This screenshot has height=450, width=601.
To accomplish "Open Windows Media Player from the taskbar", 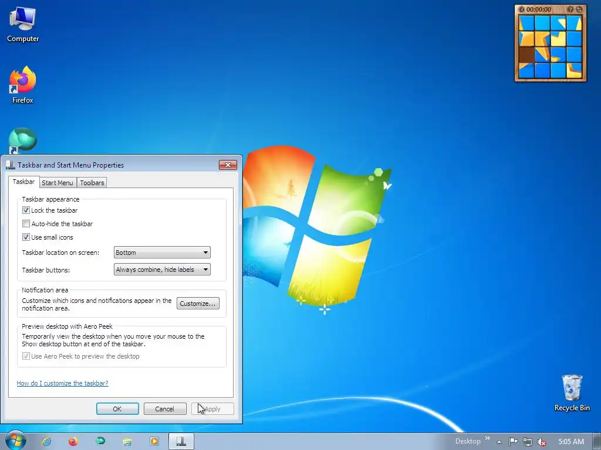I will (x=154, y=441).
